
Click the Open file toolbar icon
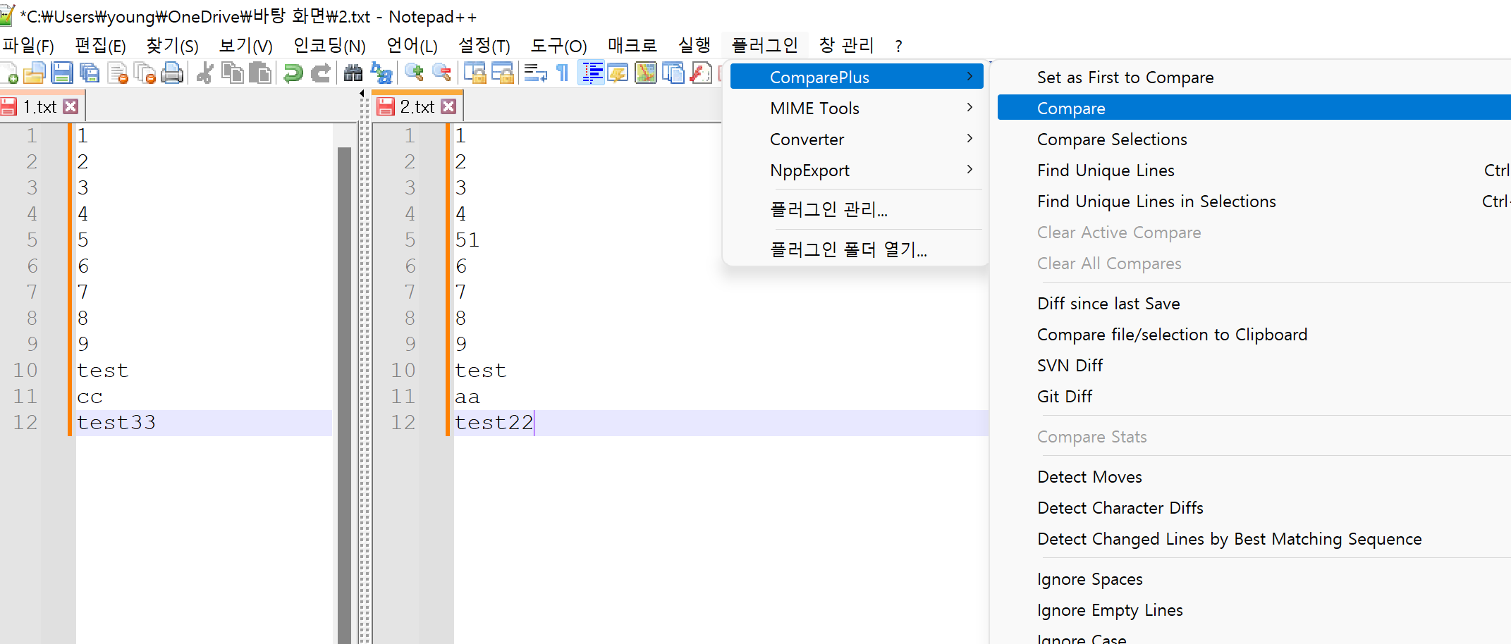coord(35,73)
